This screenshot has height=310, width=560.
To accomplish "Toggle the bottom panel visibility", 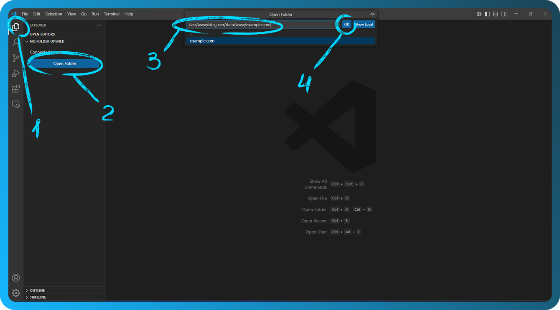I will 495,14.
